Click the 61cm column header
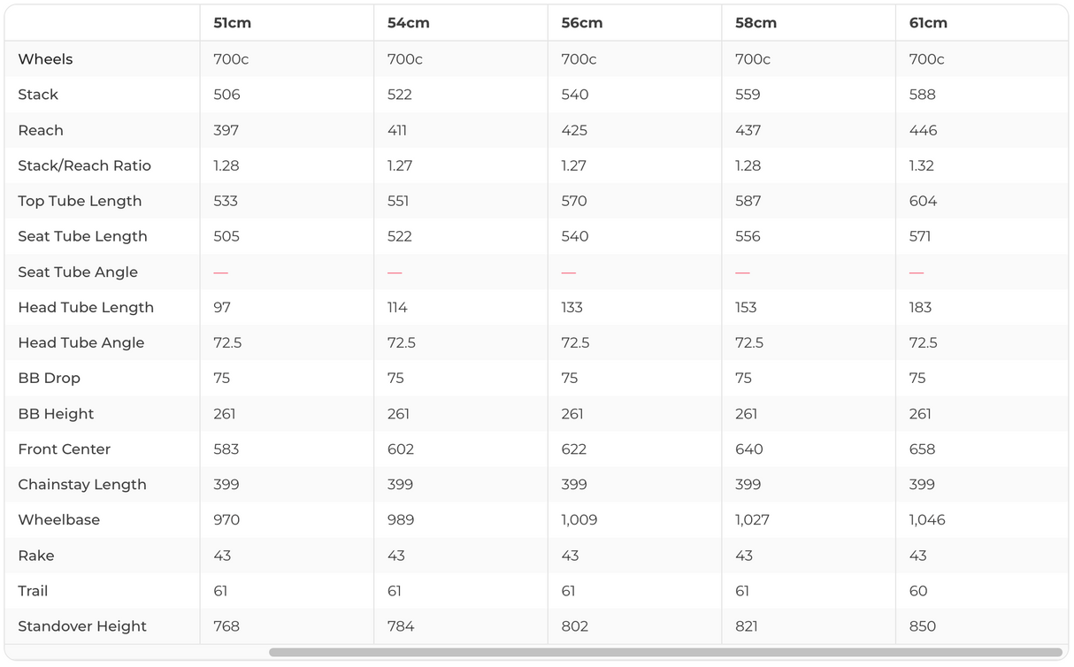 pos(928,23)
